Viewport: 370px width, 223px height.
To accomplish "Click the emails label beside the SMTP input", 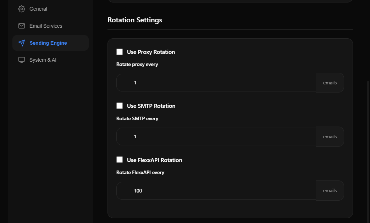I will [x=330, y=136].
